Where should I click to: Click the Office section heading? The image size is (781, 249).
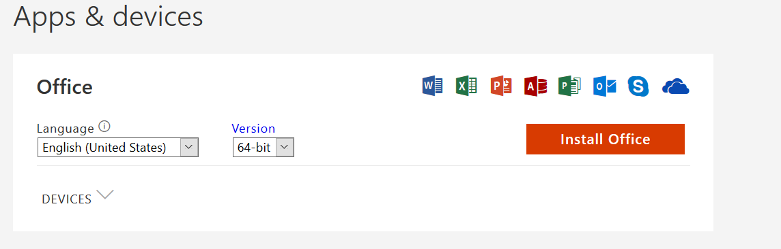[65, 87]
